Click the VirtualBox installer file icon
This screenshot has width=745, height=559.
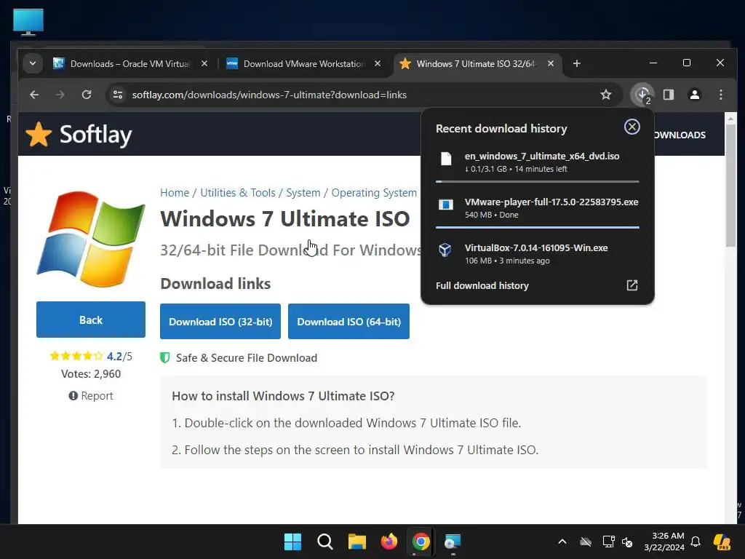[445, 250]
